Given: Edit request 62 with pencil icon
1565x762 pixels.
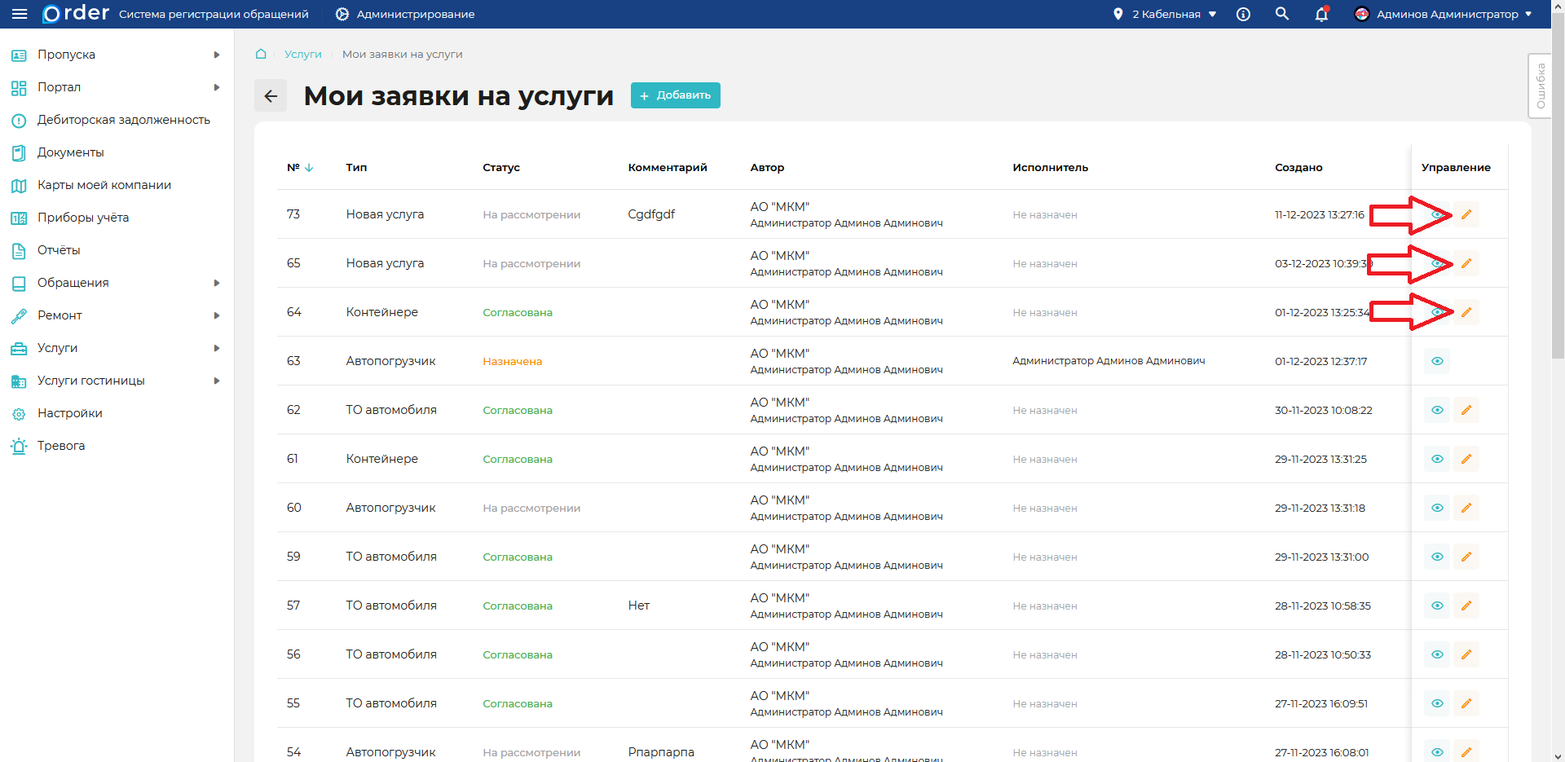Looking at the screenshot, I should pyautogui.click(x=1466, y=410).
